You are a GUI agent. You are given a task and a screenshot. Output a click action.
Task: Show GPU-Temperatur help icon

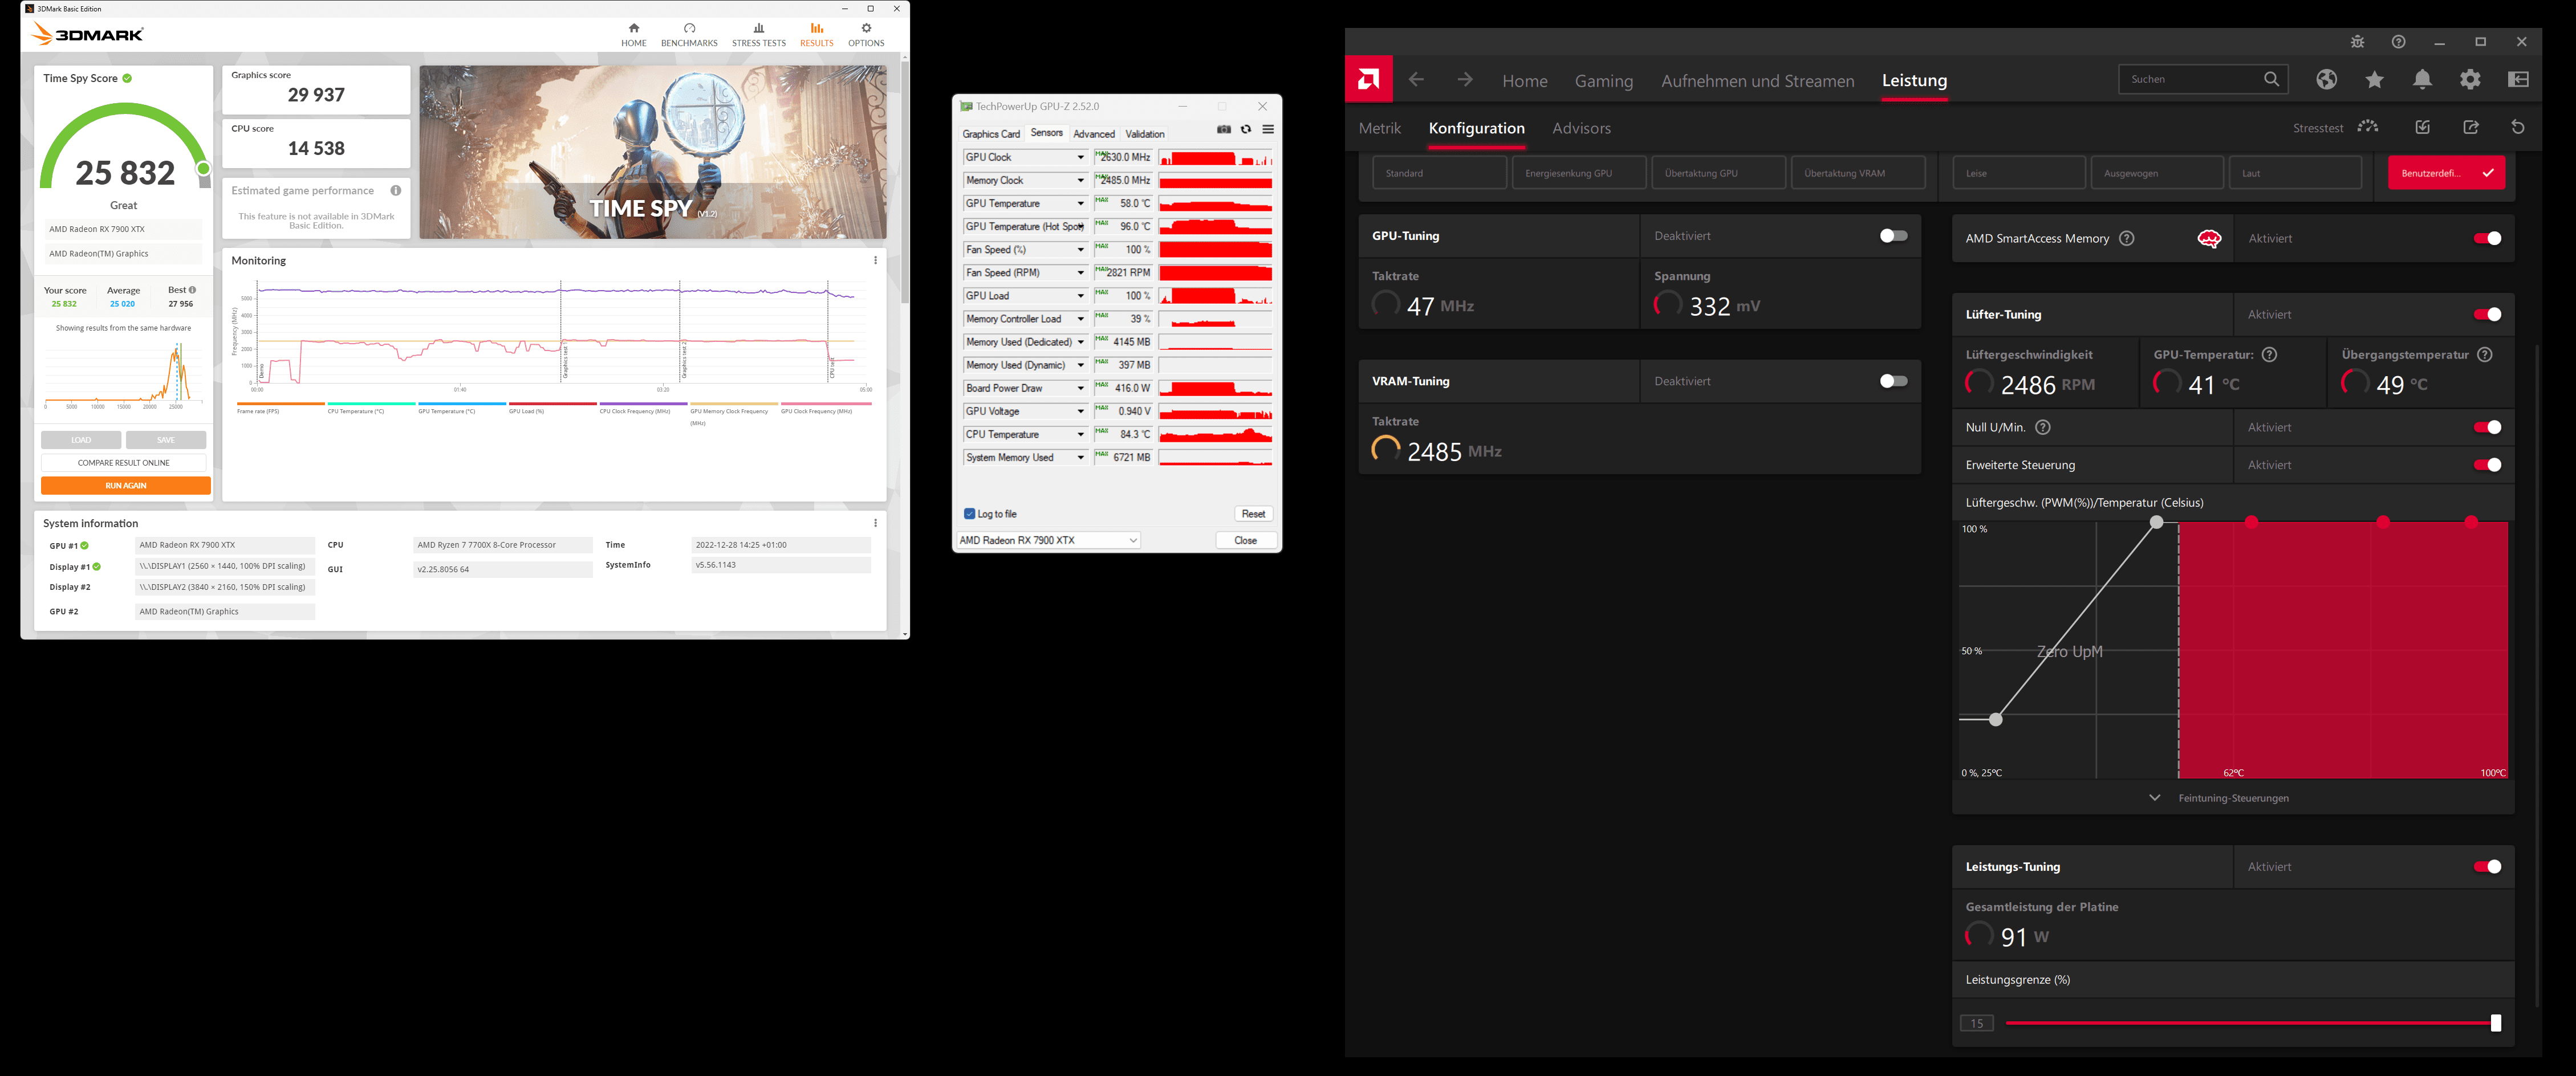[x=2269, y=355]
